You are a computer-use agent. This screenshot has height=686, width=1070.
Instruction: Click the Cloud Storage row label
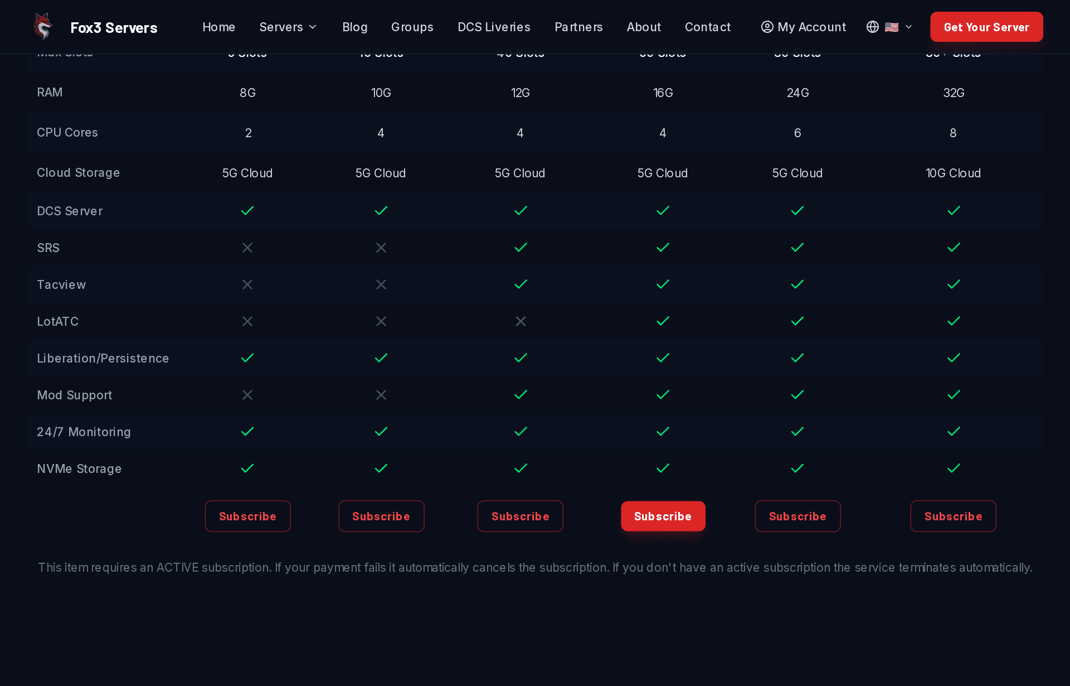point(79,173)
